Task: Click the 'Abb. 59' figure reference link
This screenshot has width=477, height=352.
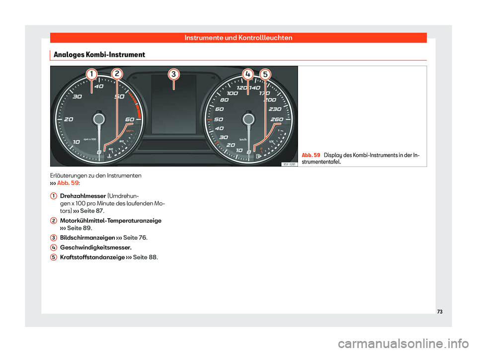Action: point(68,183)
